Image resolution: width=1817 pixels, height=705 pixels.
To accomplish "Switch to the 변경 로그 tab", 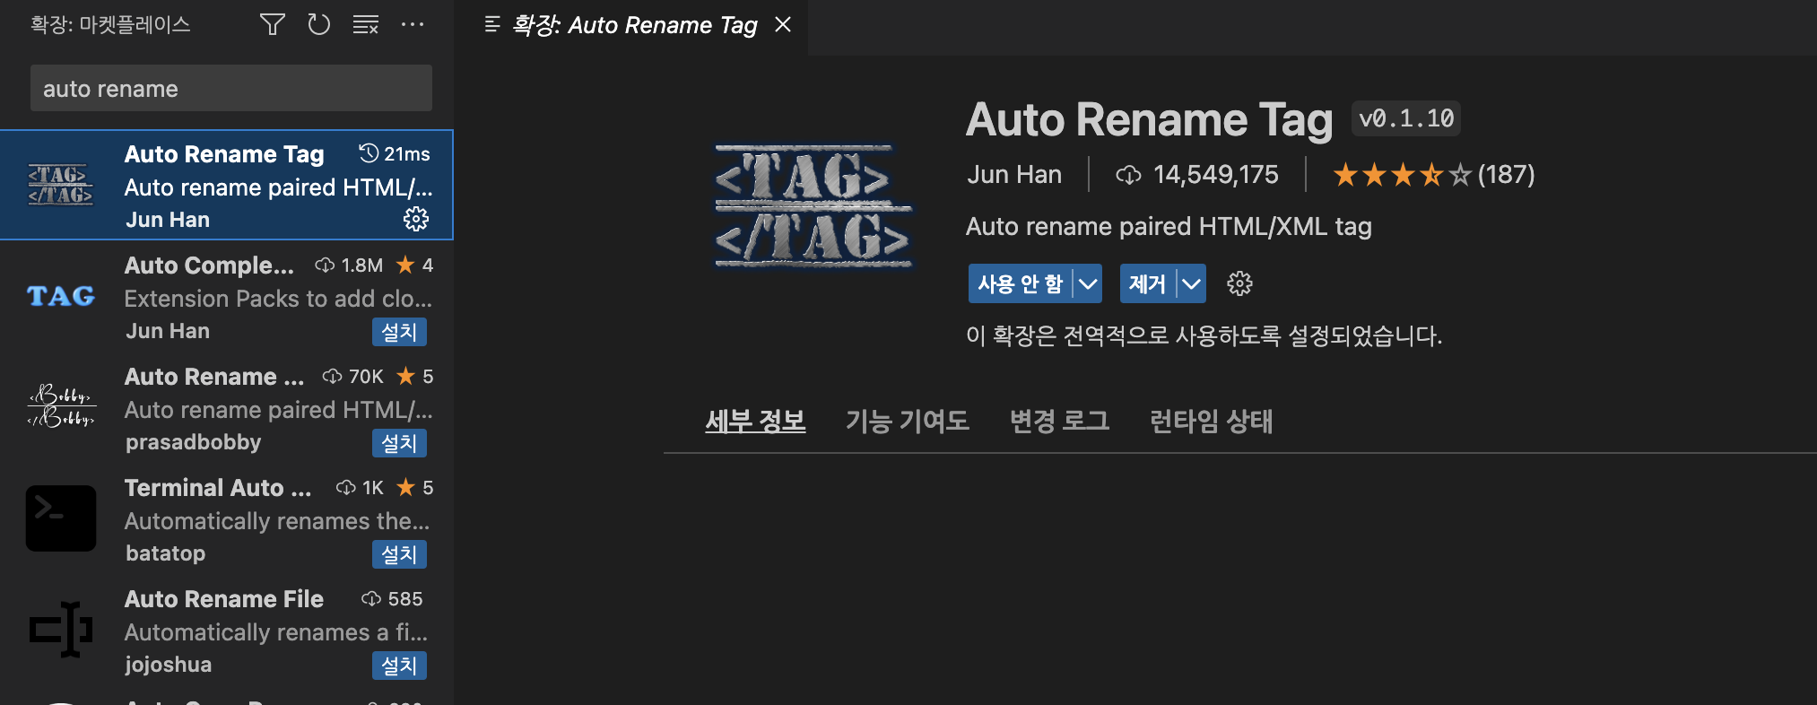I will click(x=1059, y=421).
